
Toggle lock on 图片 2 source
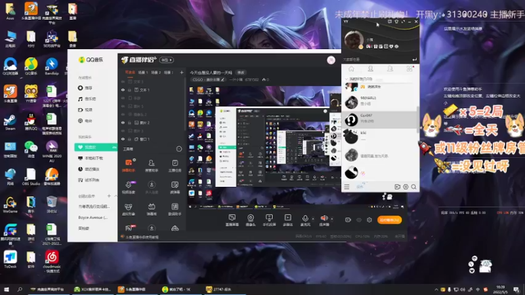tap(129, 123)
